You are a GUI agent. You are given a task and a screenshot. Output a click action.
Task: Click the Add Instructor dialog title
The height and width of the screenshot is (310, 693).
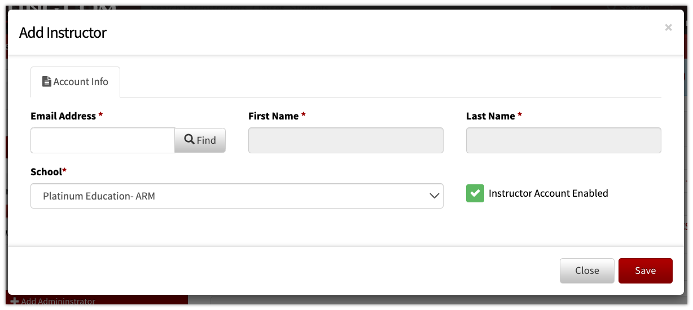63,33
